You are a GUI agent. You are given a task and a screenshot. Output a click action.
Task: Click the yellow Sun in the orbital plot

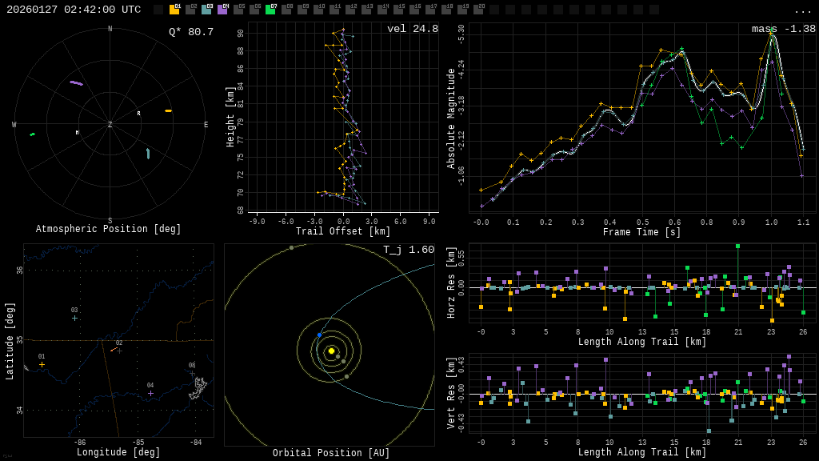coord(331,351)
